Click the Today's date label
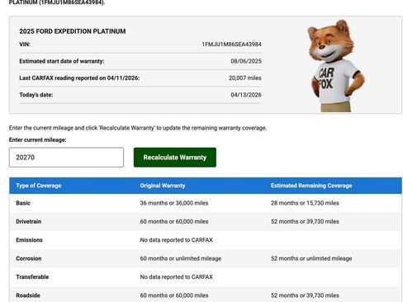 tap(36, 95)
